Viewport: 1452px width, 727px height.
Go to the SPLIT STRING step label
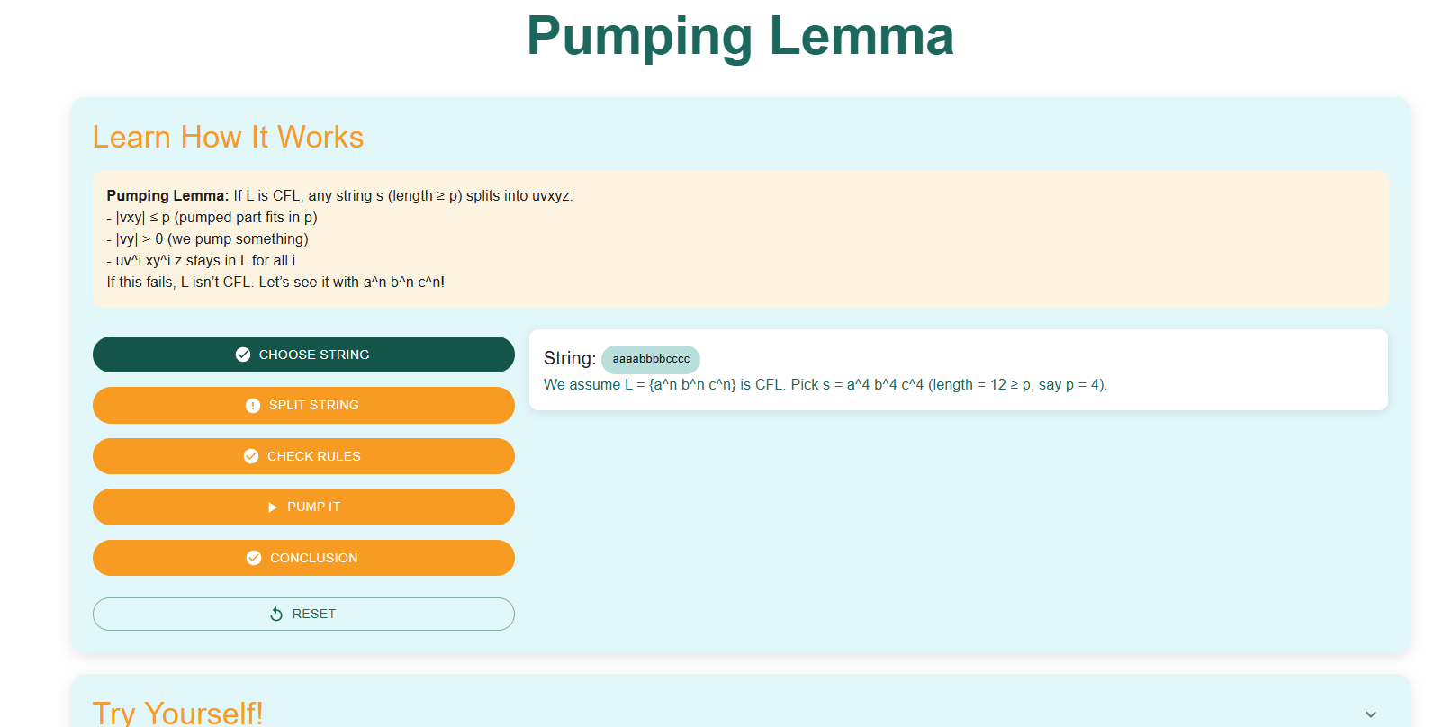[313, 406]
